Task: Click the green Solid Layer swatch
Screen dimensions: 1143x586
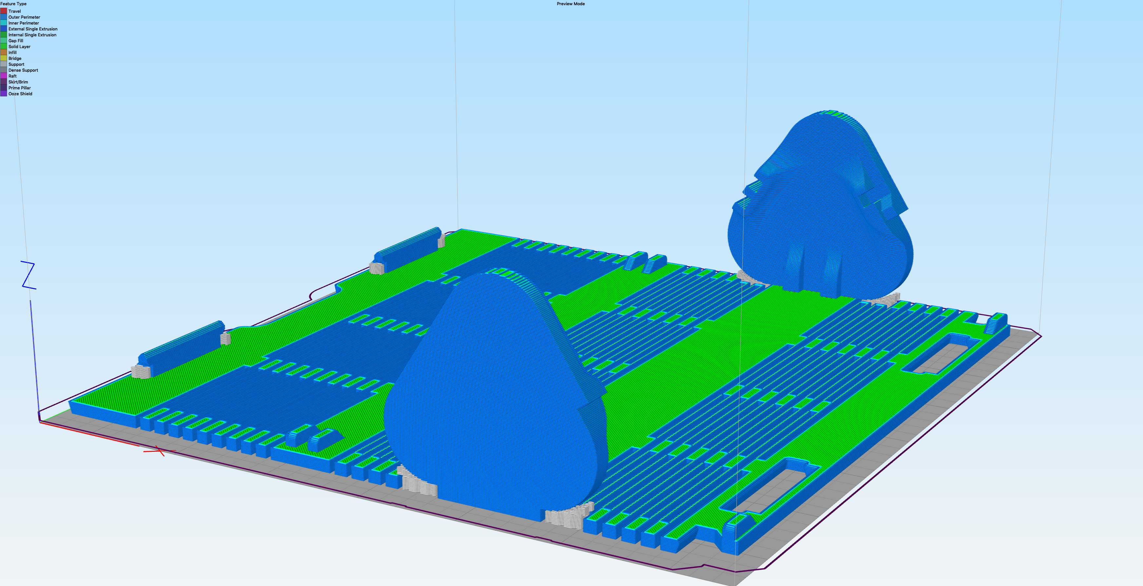Action: coord(4,46)
